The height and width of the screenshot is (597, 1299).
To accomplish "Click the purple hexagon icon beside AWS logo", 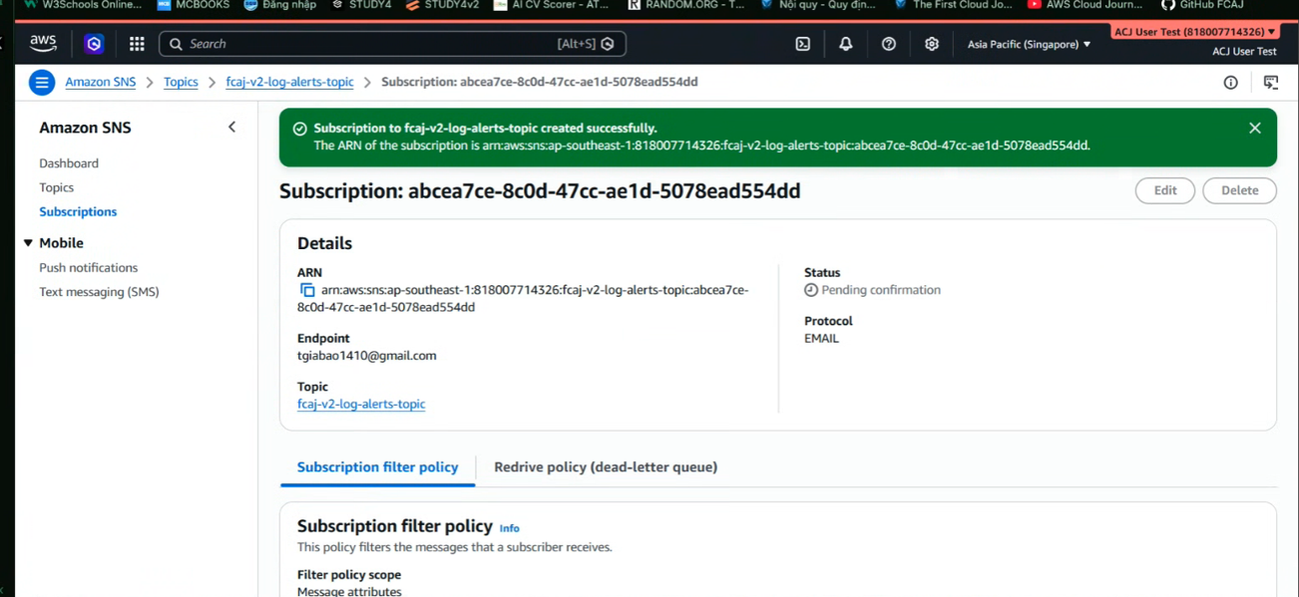I will point(94,44).
